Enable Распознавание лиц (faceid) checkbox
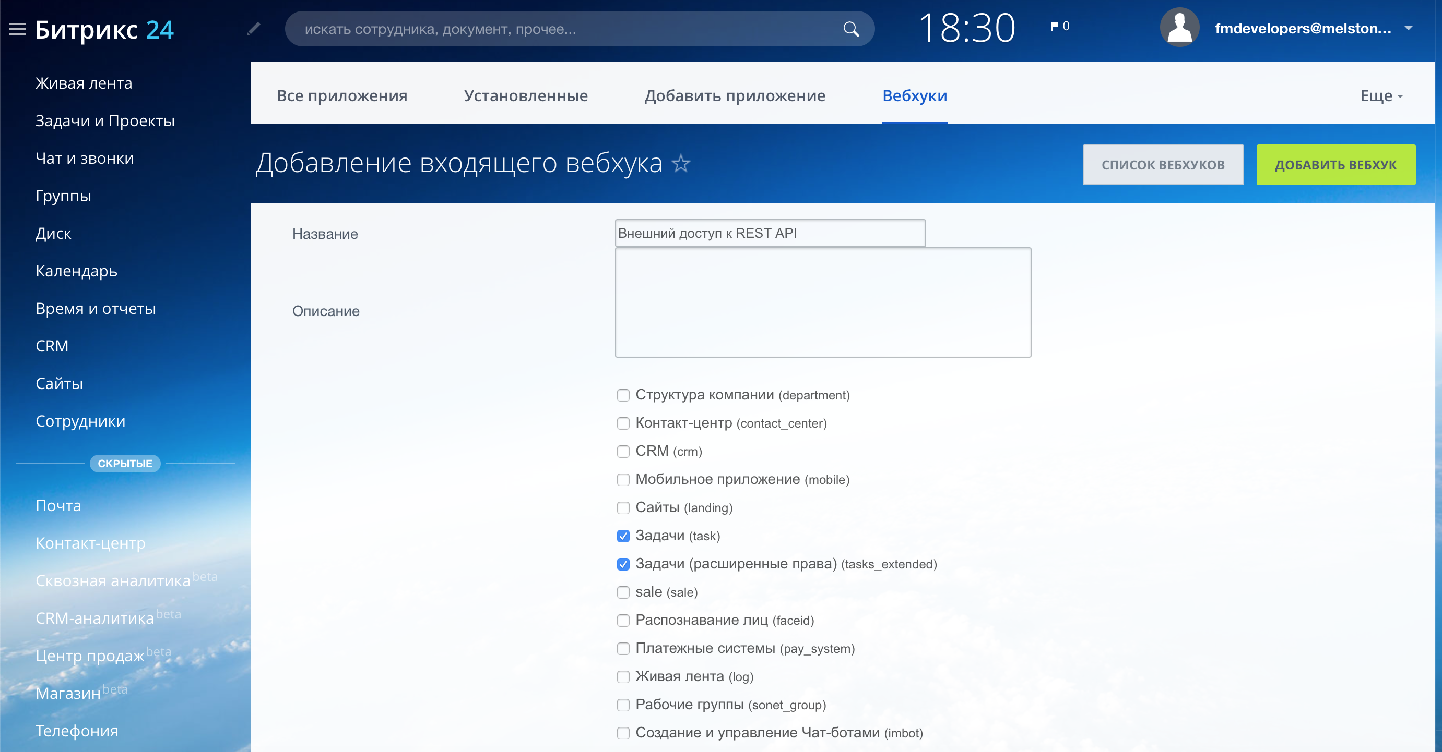1442x752 pixels. pos(623,621)
